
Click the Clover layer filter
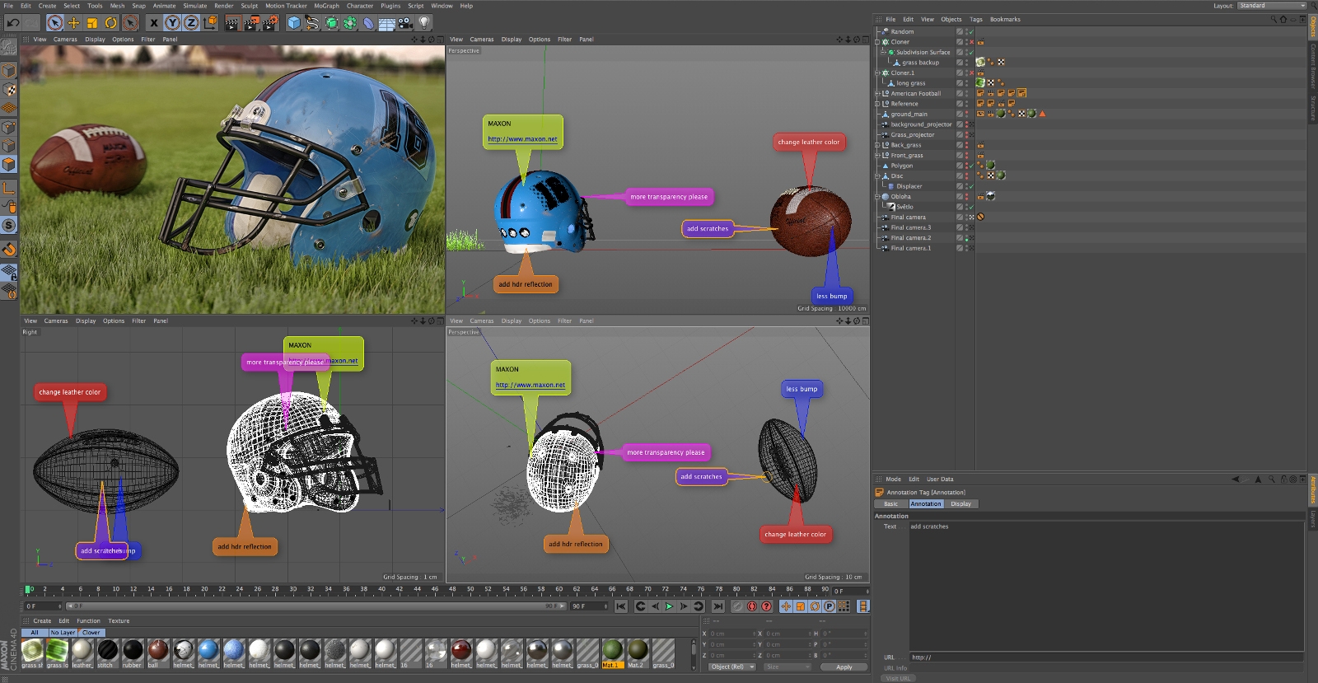coord(91,633)
